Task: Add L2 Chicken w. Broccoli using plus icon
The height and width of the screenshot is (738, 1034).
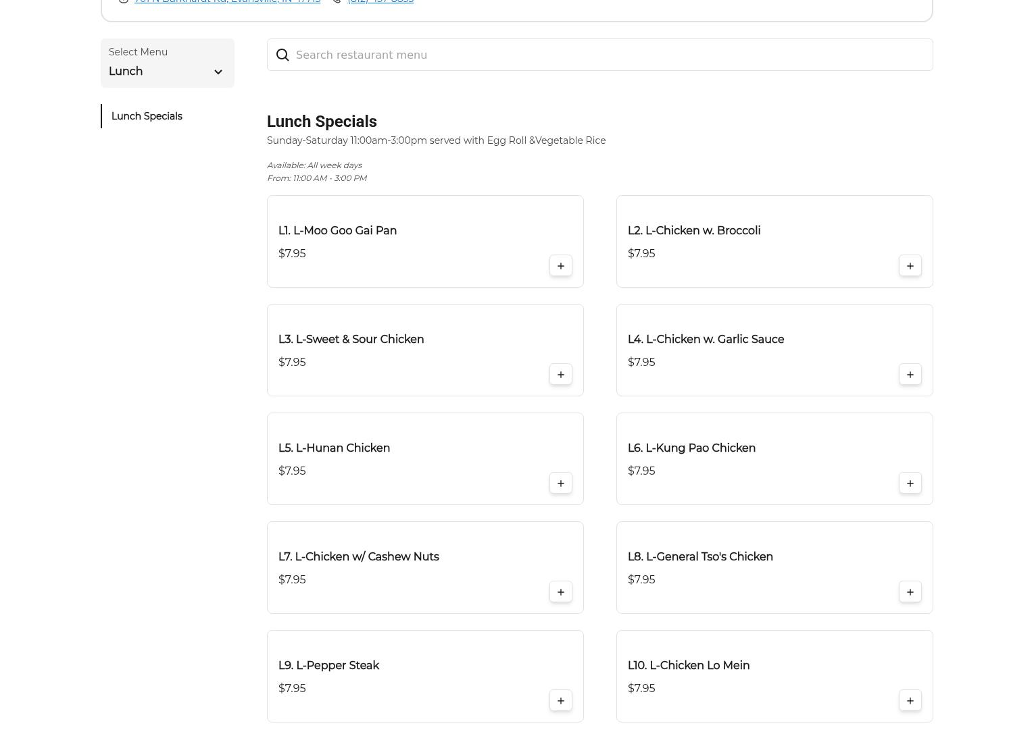Action: [x=910, y=266]
